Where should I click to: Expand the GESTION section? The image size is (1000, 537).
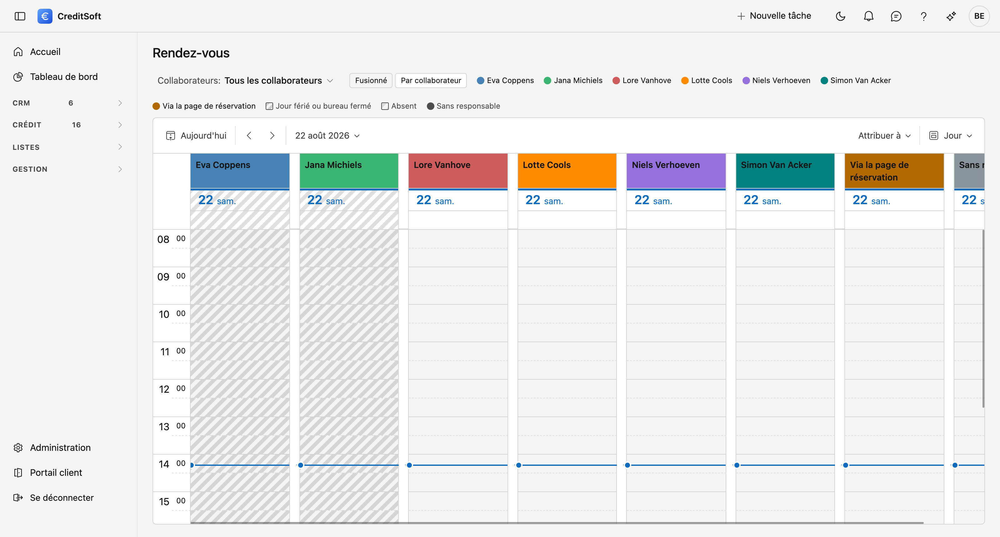[x=67, y=169]
